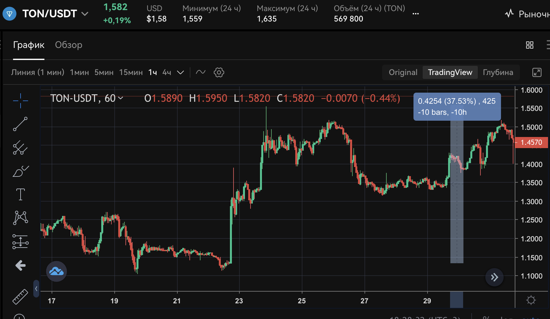This screenshot has height=319, width=550.
Task: Click the date label 23 on time axis
Action: pos(239,301)
